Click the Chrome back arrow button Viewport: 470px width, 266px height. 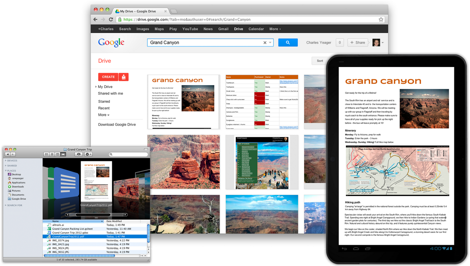point(95,20)
